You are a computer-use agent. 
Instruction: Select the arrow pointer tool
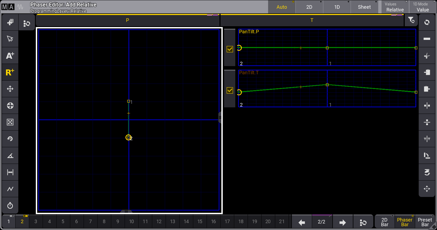pos(10,39)
